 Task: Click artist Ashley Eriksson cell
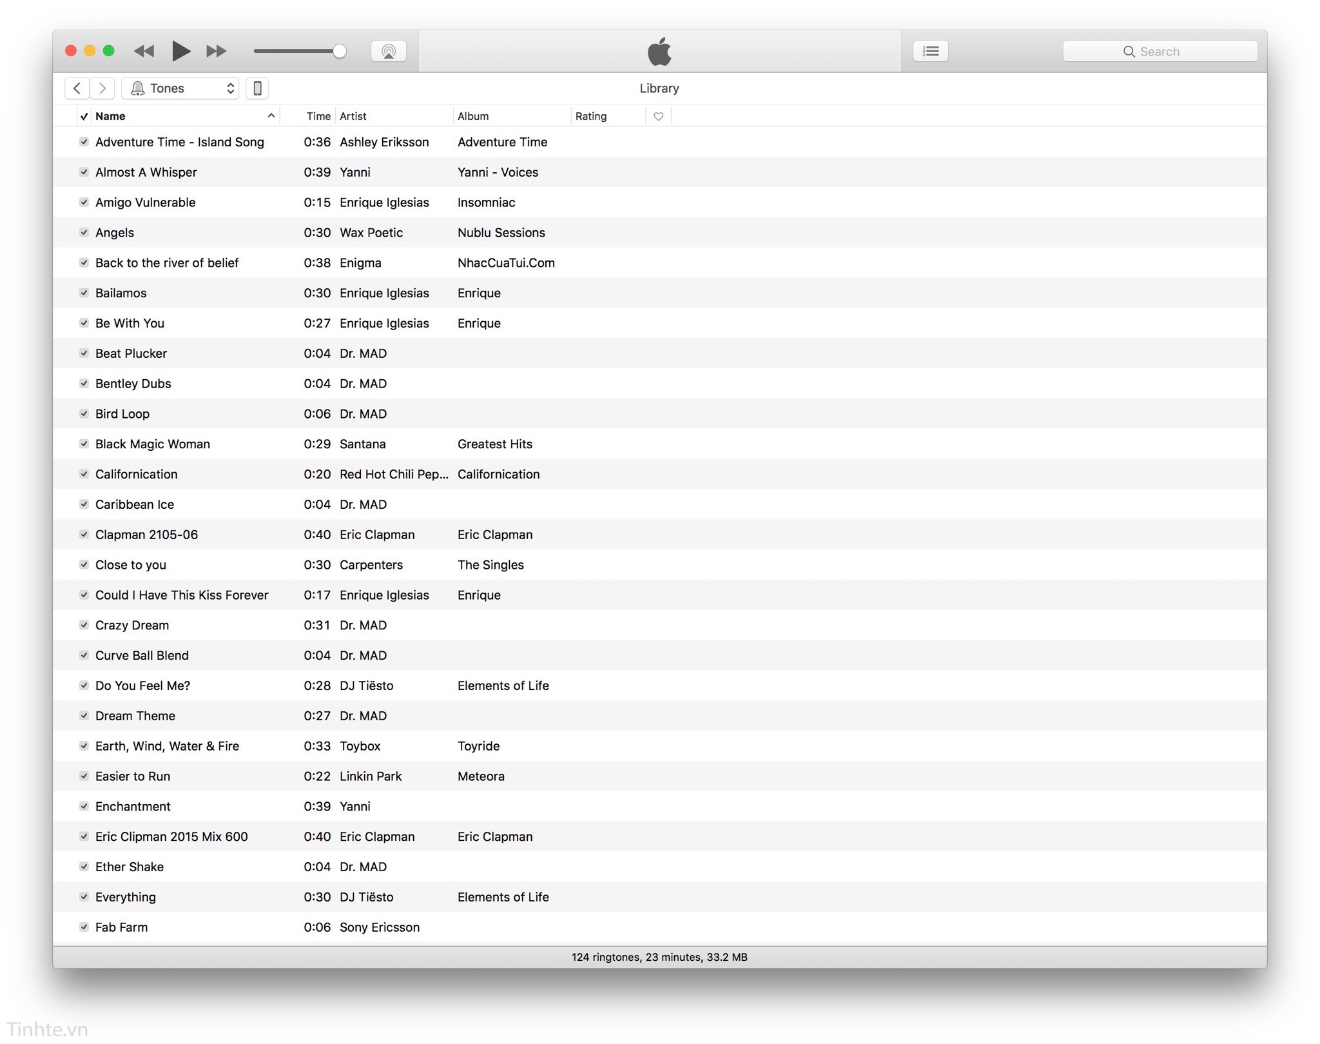[384, 142]
